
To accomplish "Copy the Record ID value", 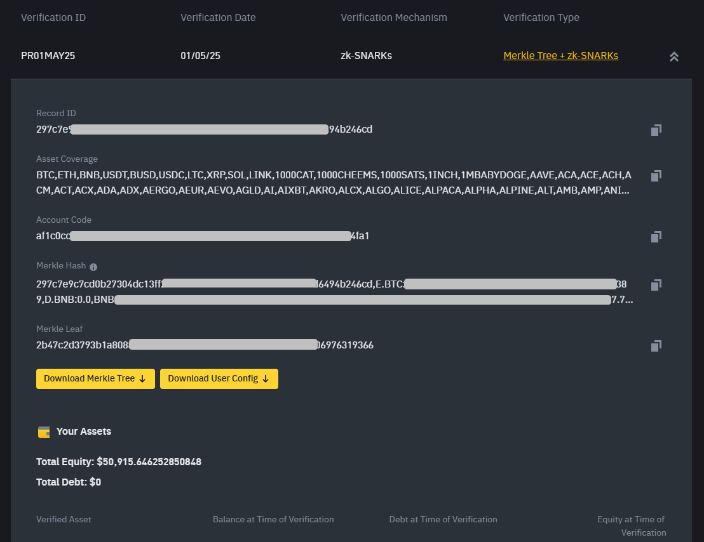I will 656,130.
